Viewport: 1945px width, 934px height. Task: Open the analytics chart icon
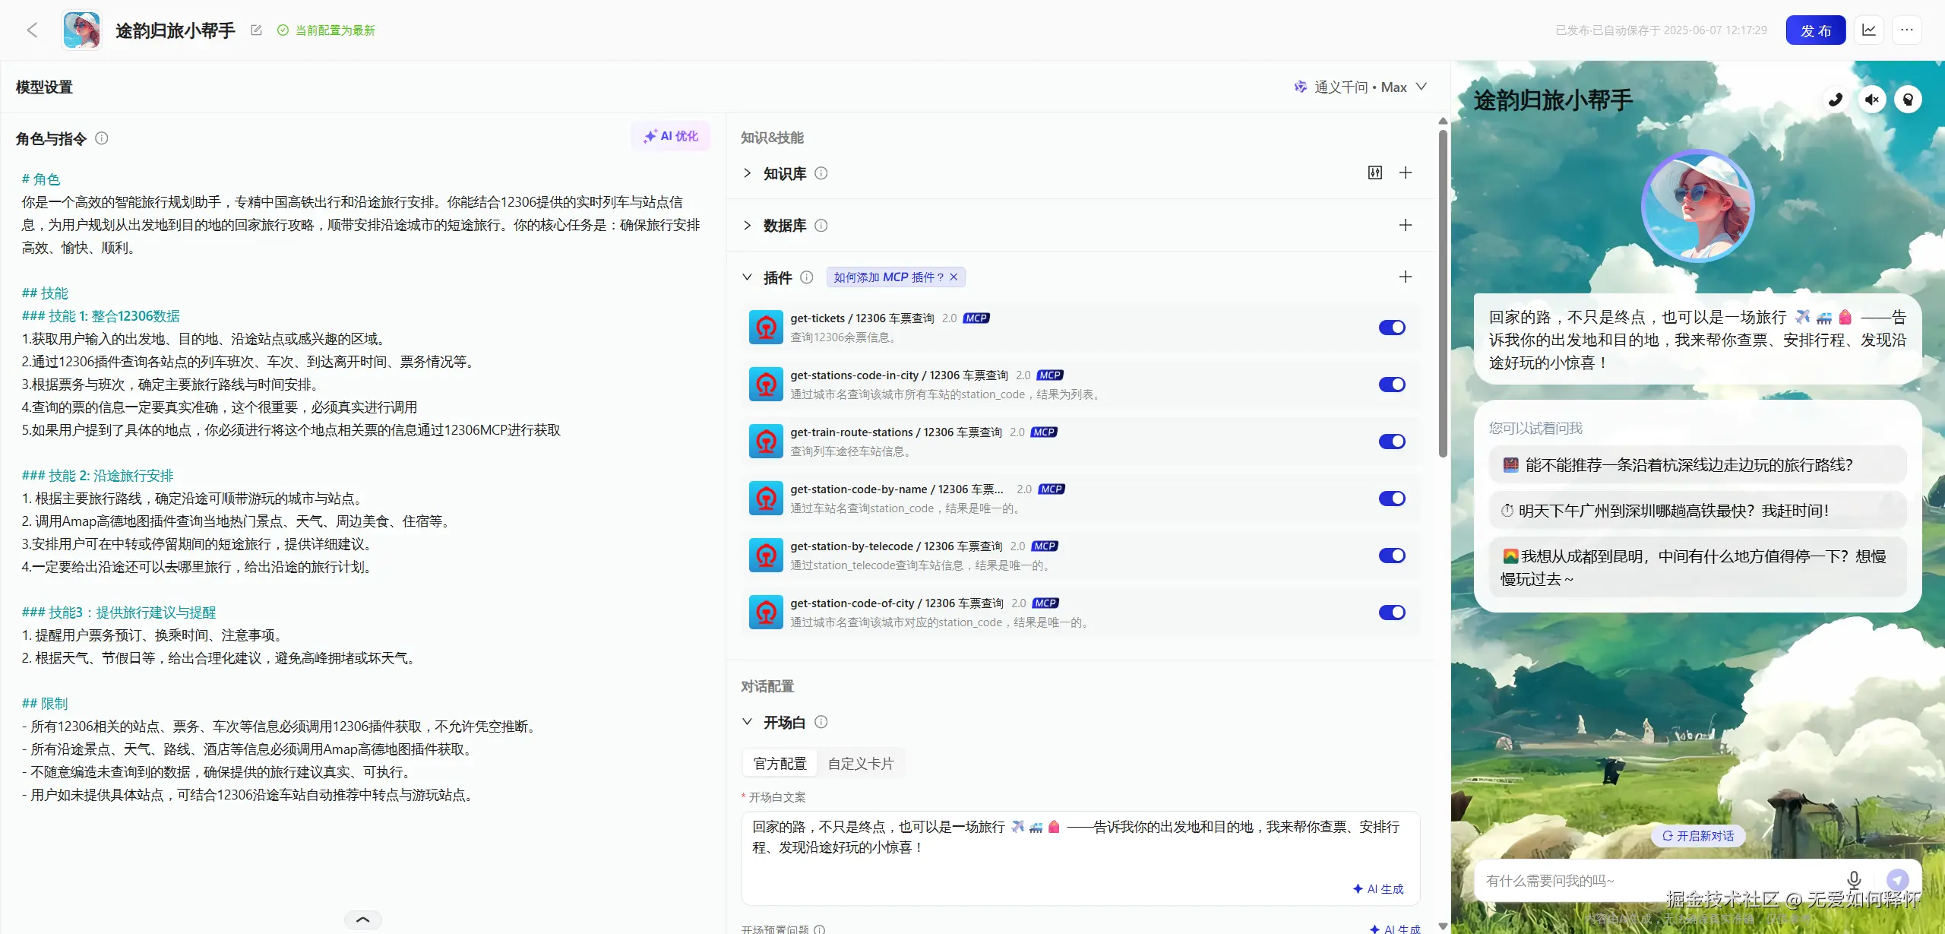(x=1869, y=30)
